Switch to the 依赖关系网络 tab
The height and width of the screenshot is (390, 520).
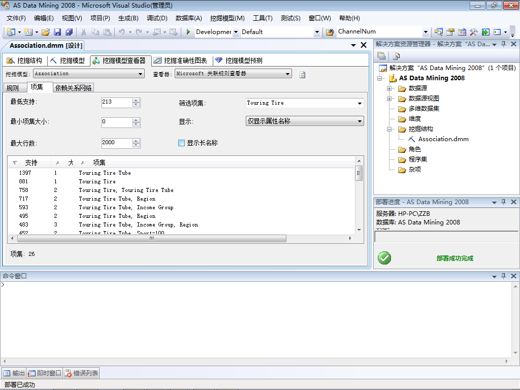(73, 87)
